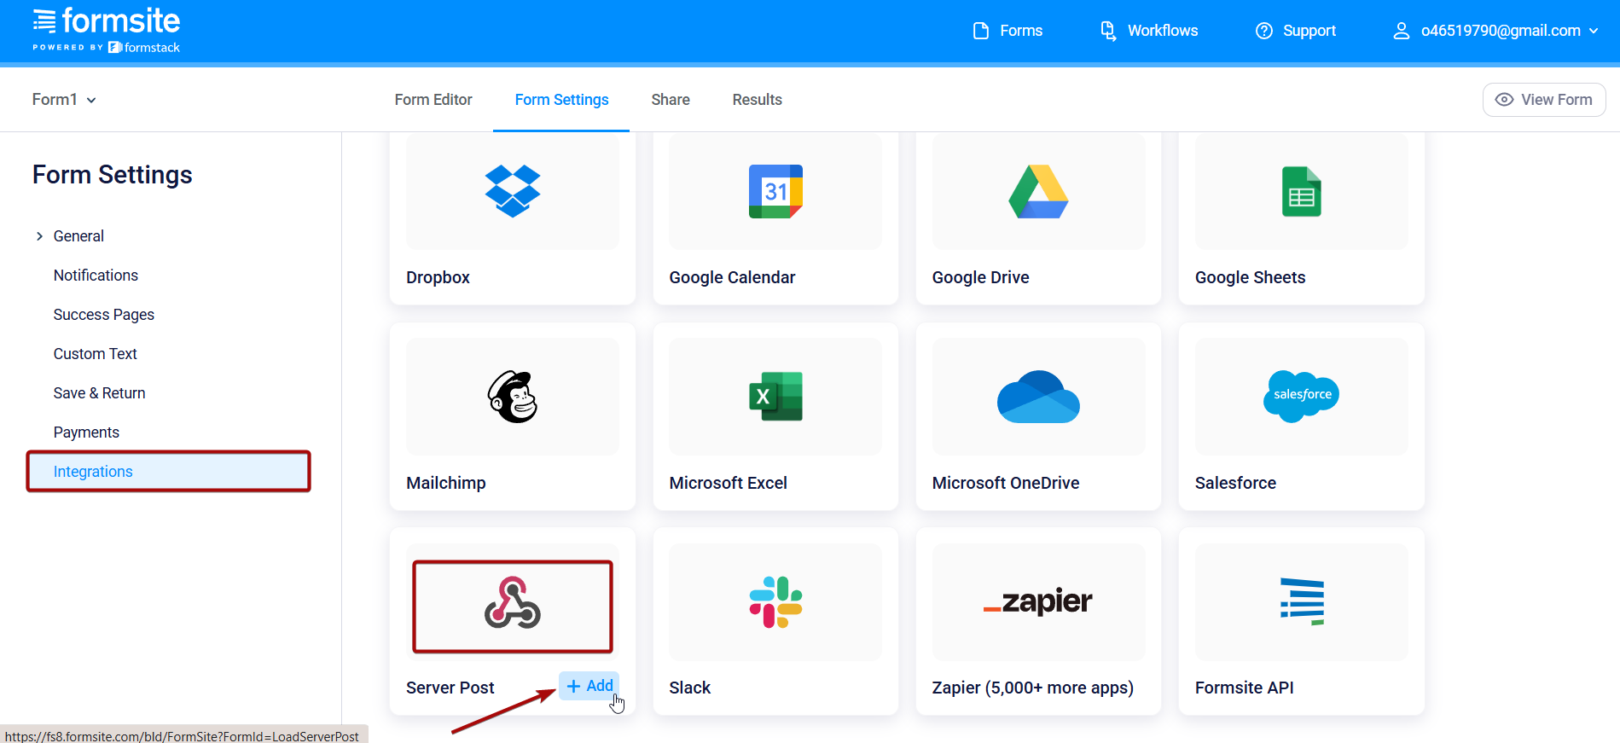Select the Google Drive icon
The height and width of the screenshot is (743, 1620).
point(1038,191)
